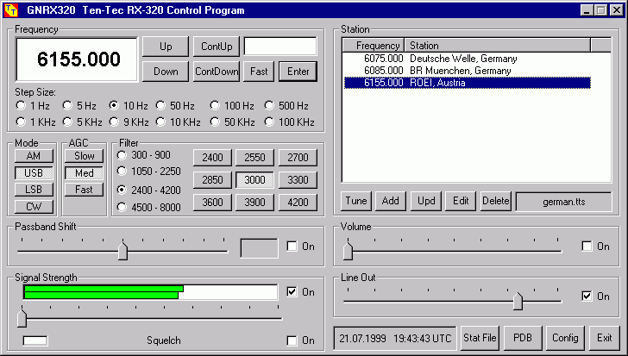This screenshot has width=628, height=356.
Task: Click the Upd station button
Action: pos(426,201)
